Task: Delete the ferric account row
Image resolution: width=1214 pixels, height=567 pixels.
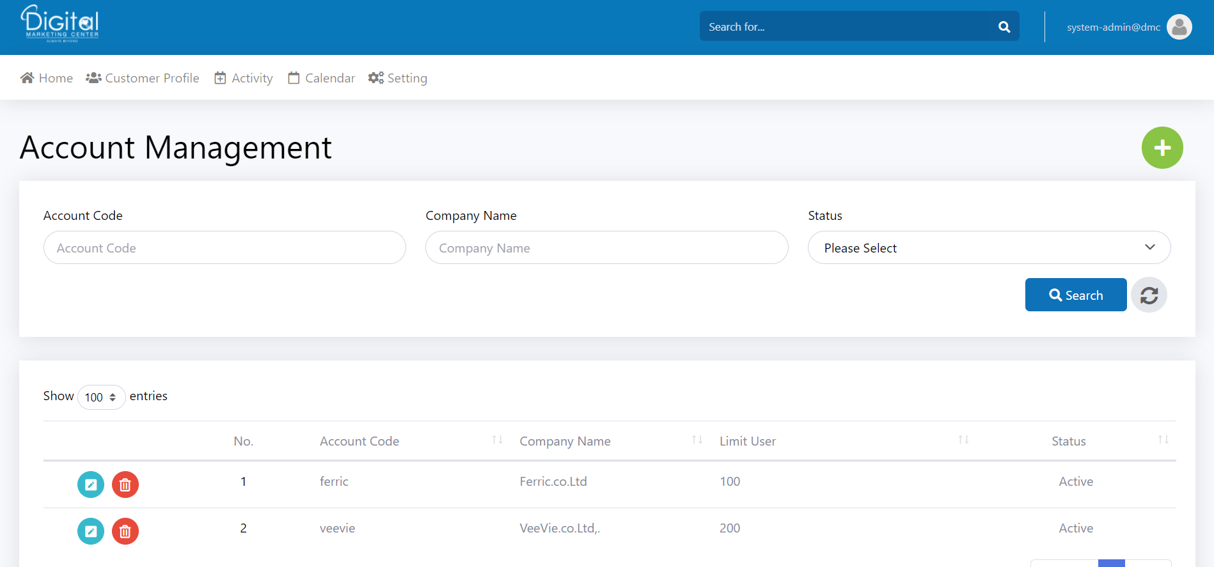Action: [125, 485]
